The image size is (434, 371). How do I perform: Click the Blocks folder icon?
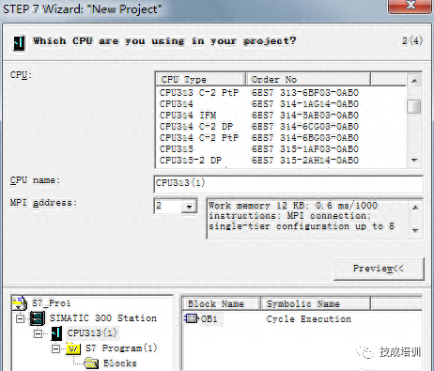tap(91, 363)
